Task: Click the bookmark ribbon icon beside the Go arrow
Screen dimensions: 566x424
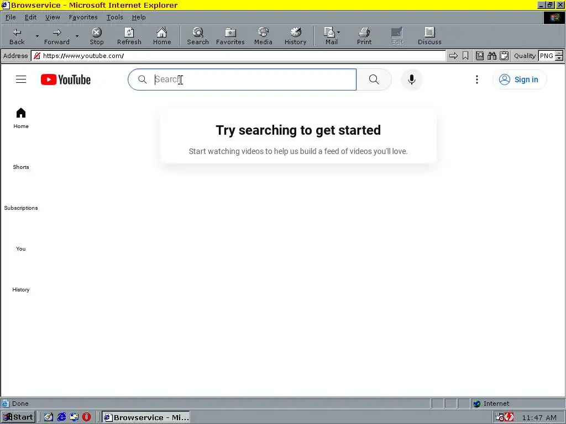Action: click(465, 56)
